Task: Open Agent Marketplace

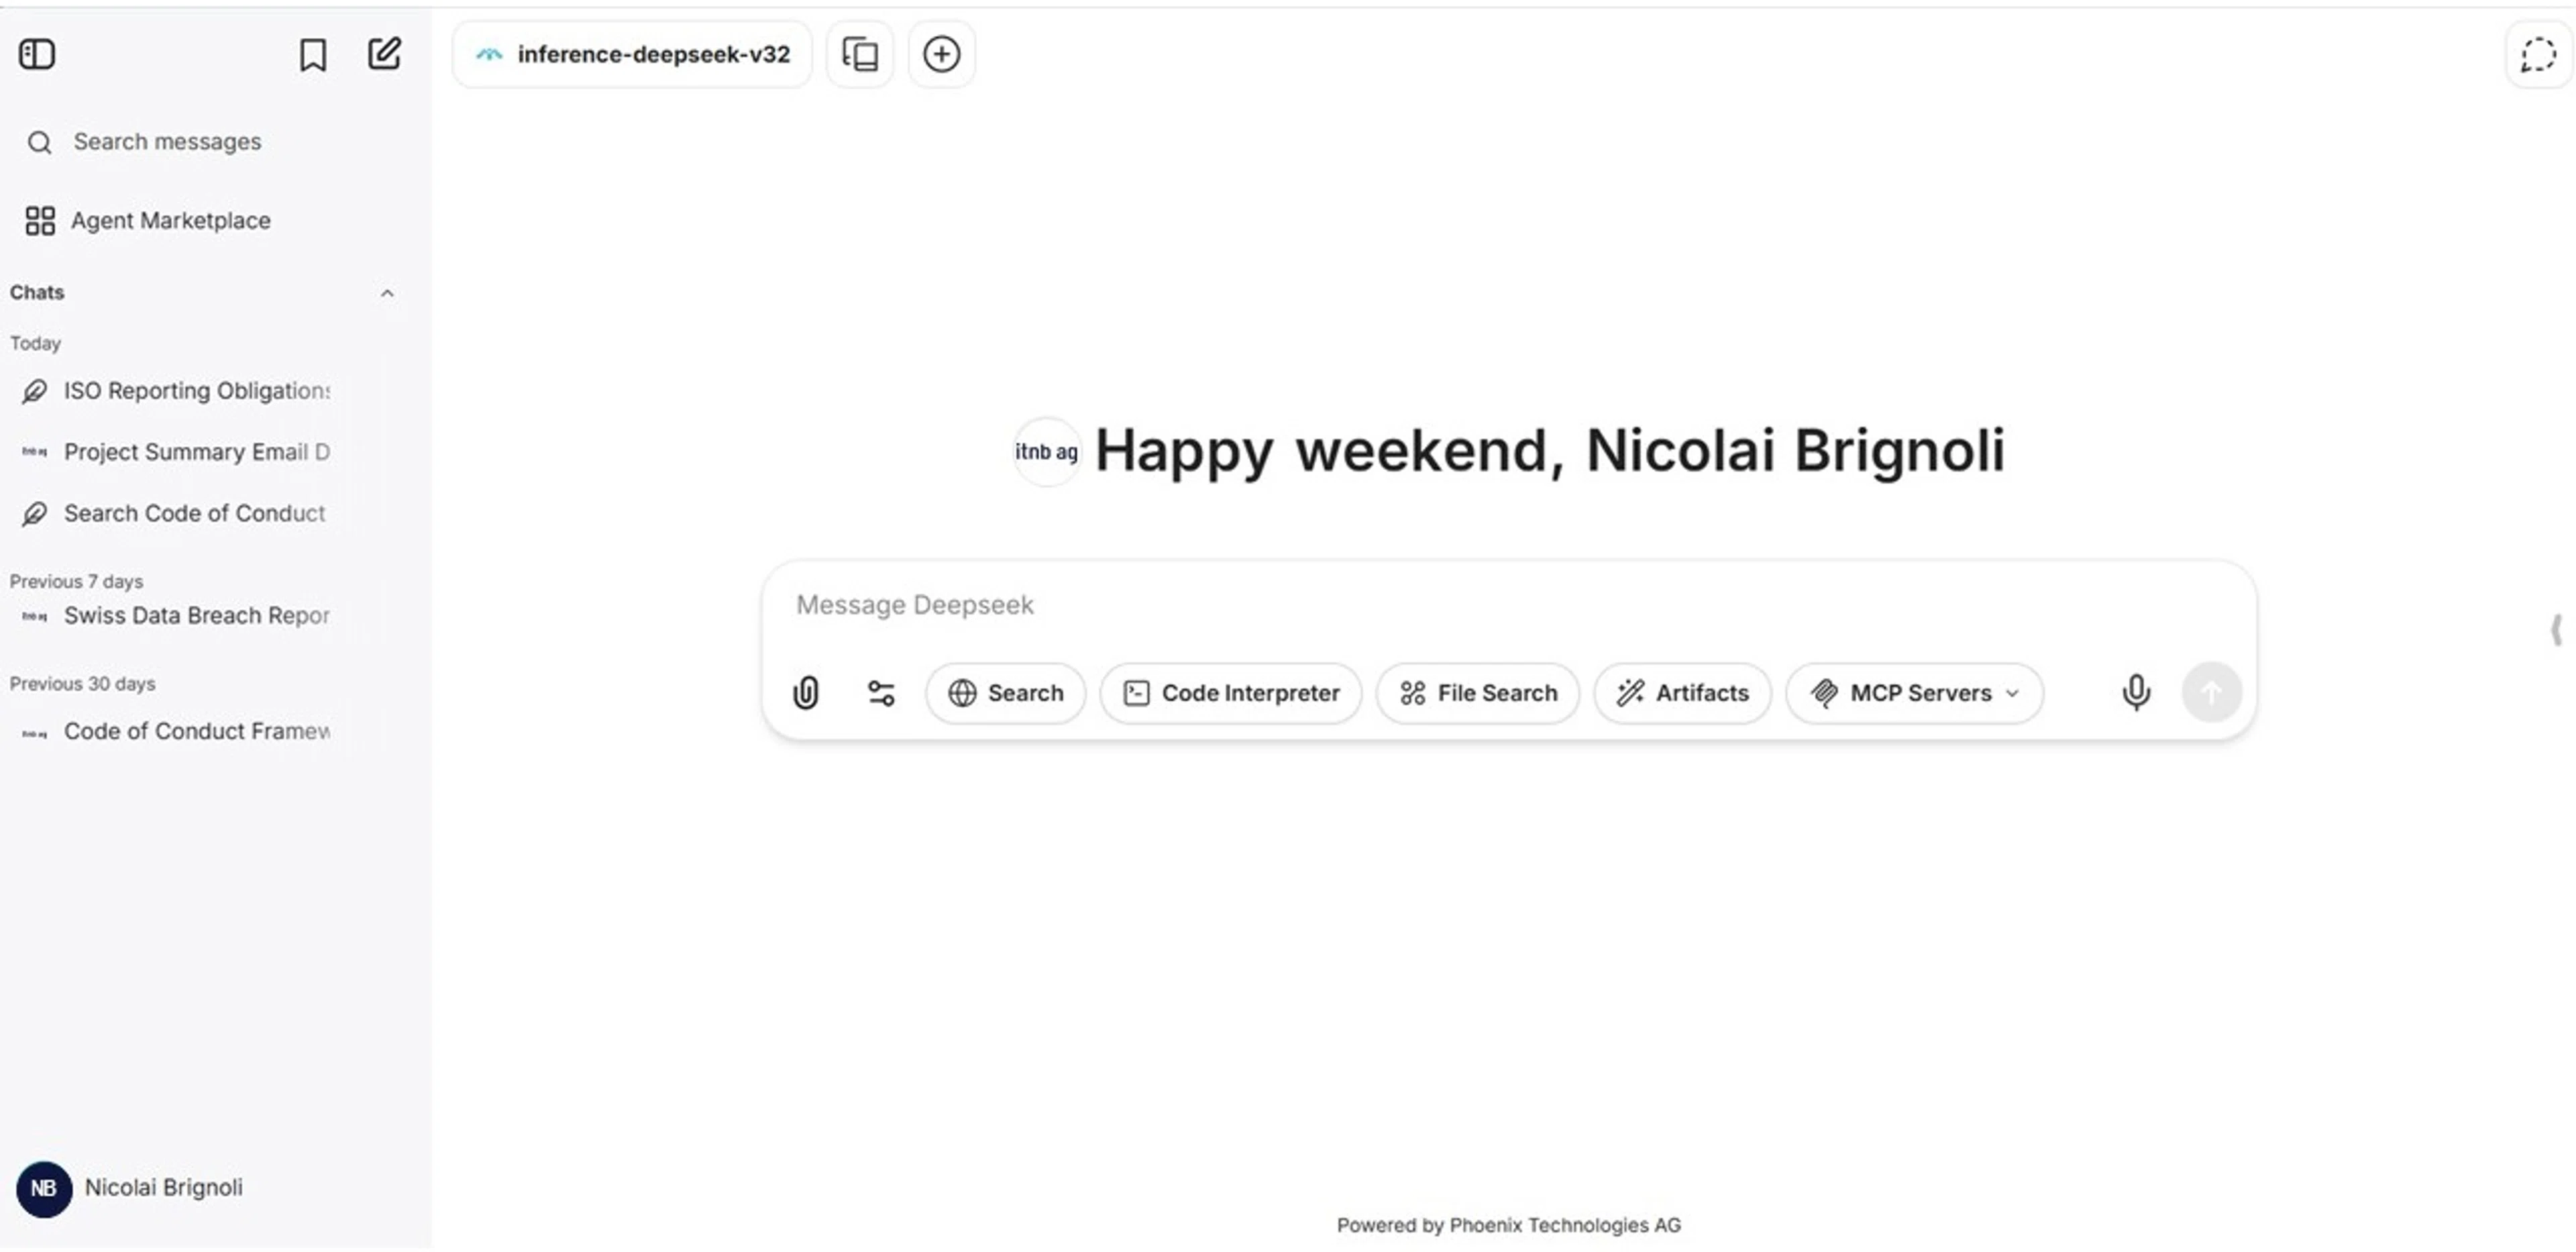Action: (x=170, y=221)
